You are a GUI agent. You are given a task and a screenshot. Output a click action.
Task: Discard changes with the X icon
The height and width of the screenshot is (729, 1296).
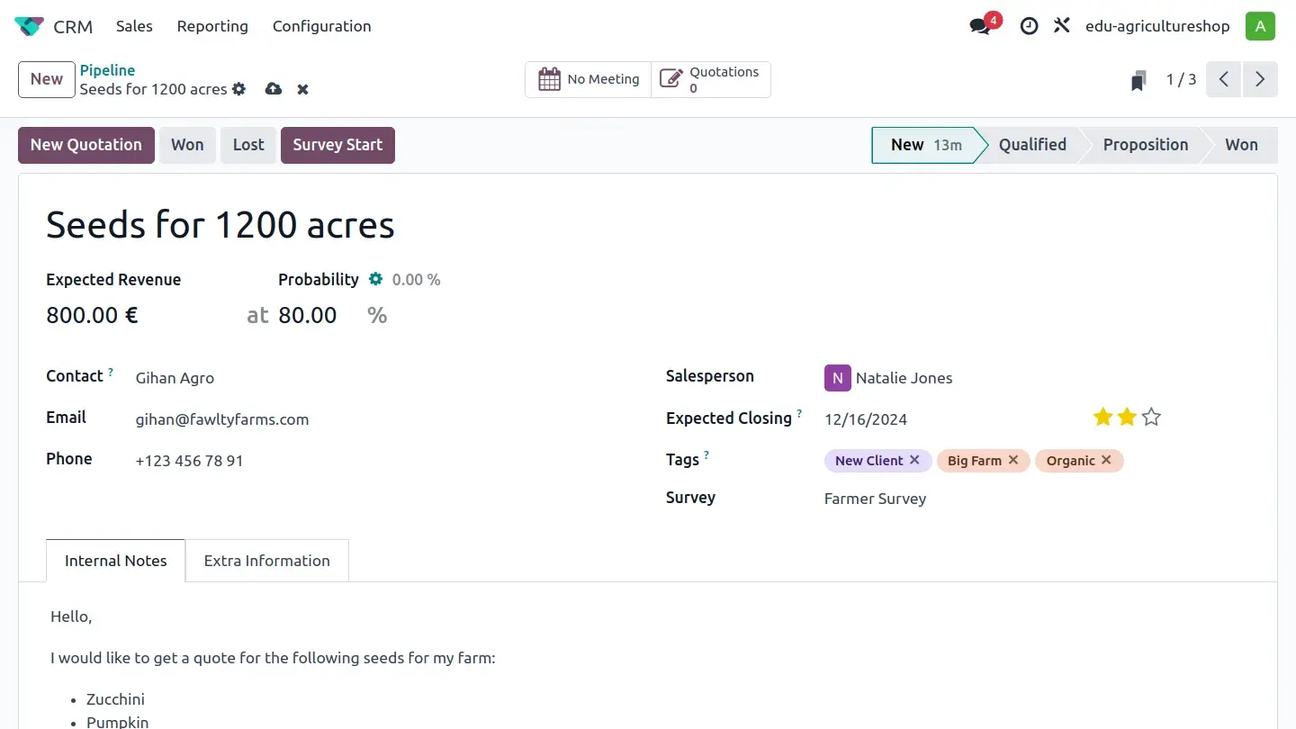coord(303,89)
